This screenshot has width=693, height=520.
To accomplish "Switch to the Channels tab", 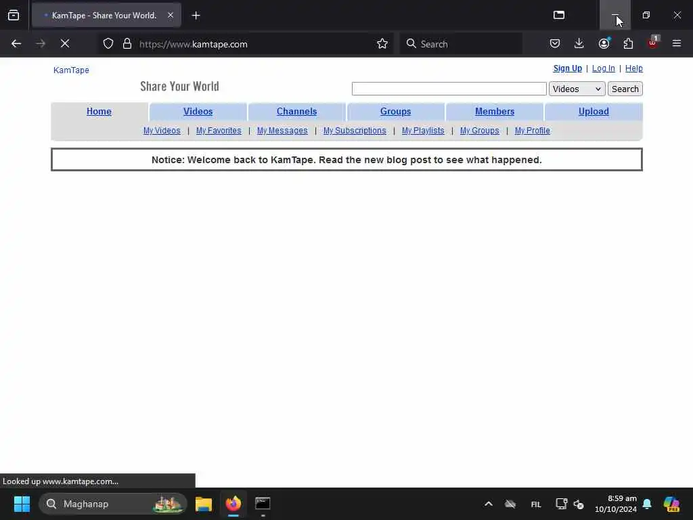I will tap(296, 112).
